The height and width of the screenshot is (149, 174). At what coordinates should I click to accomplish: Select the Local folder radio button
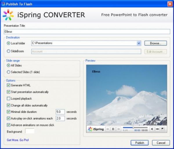[x=8, y=43]
